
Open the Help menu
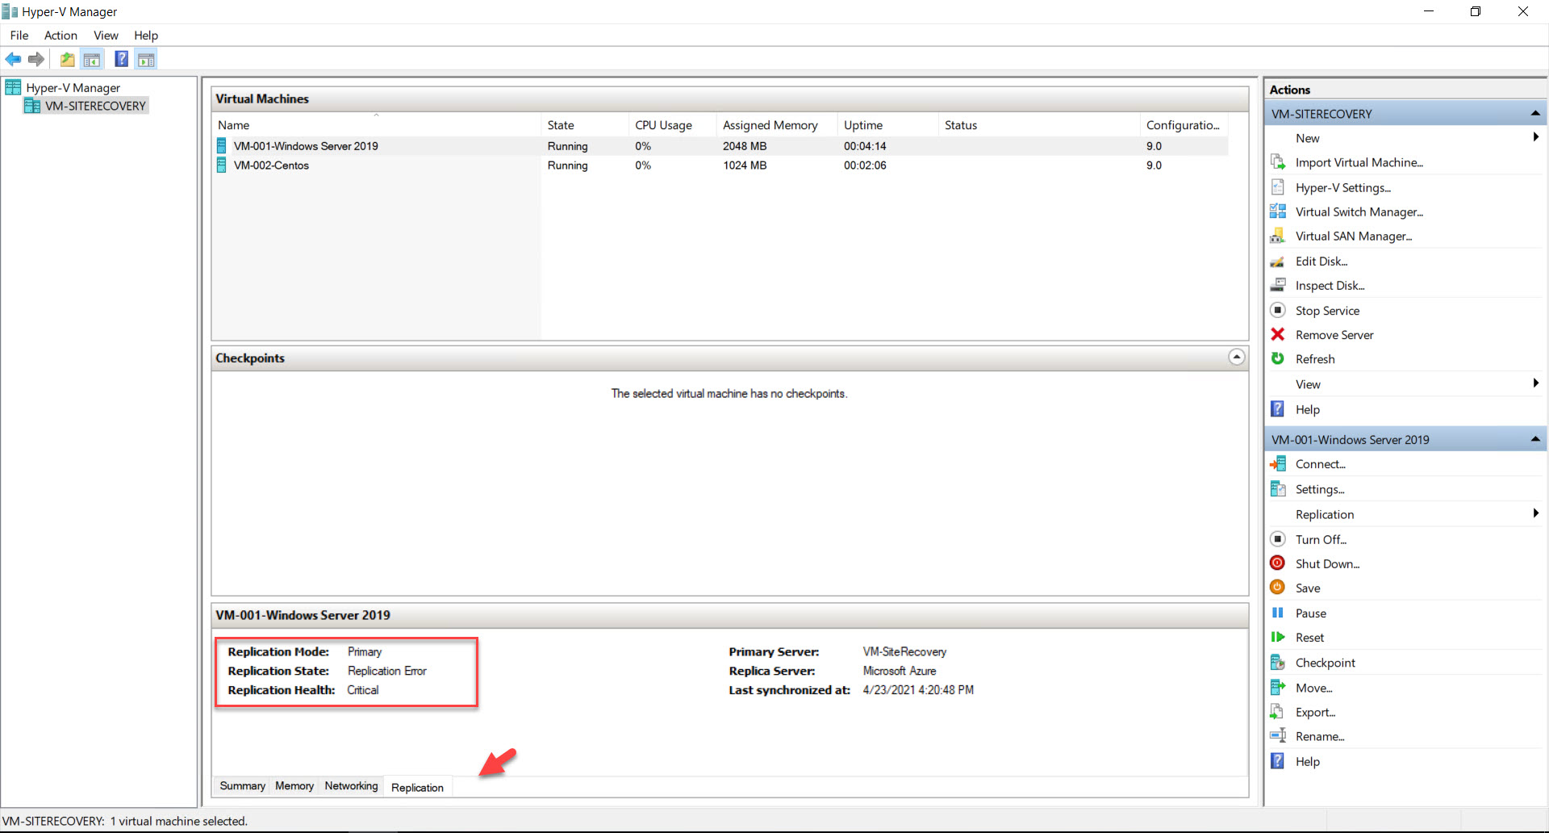click(146, 36)
